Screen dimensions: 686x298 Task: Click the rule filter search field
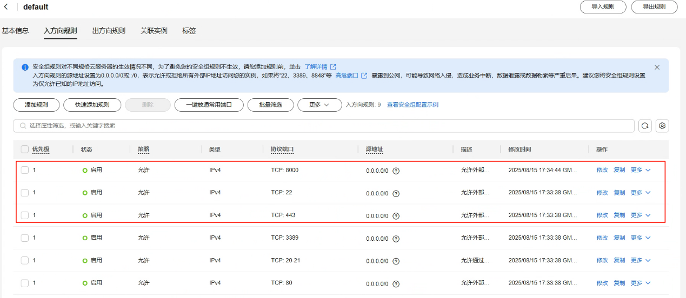tap(324, 126)
